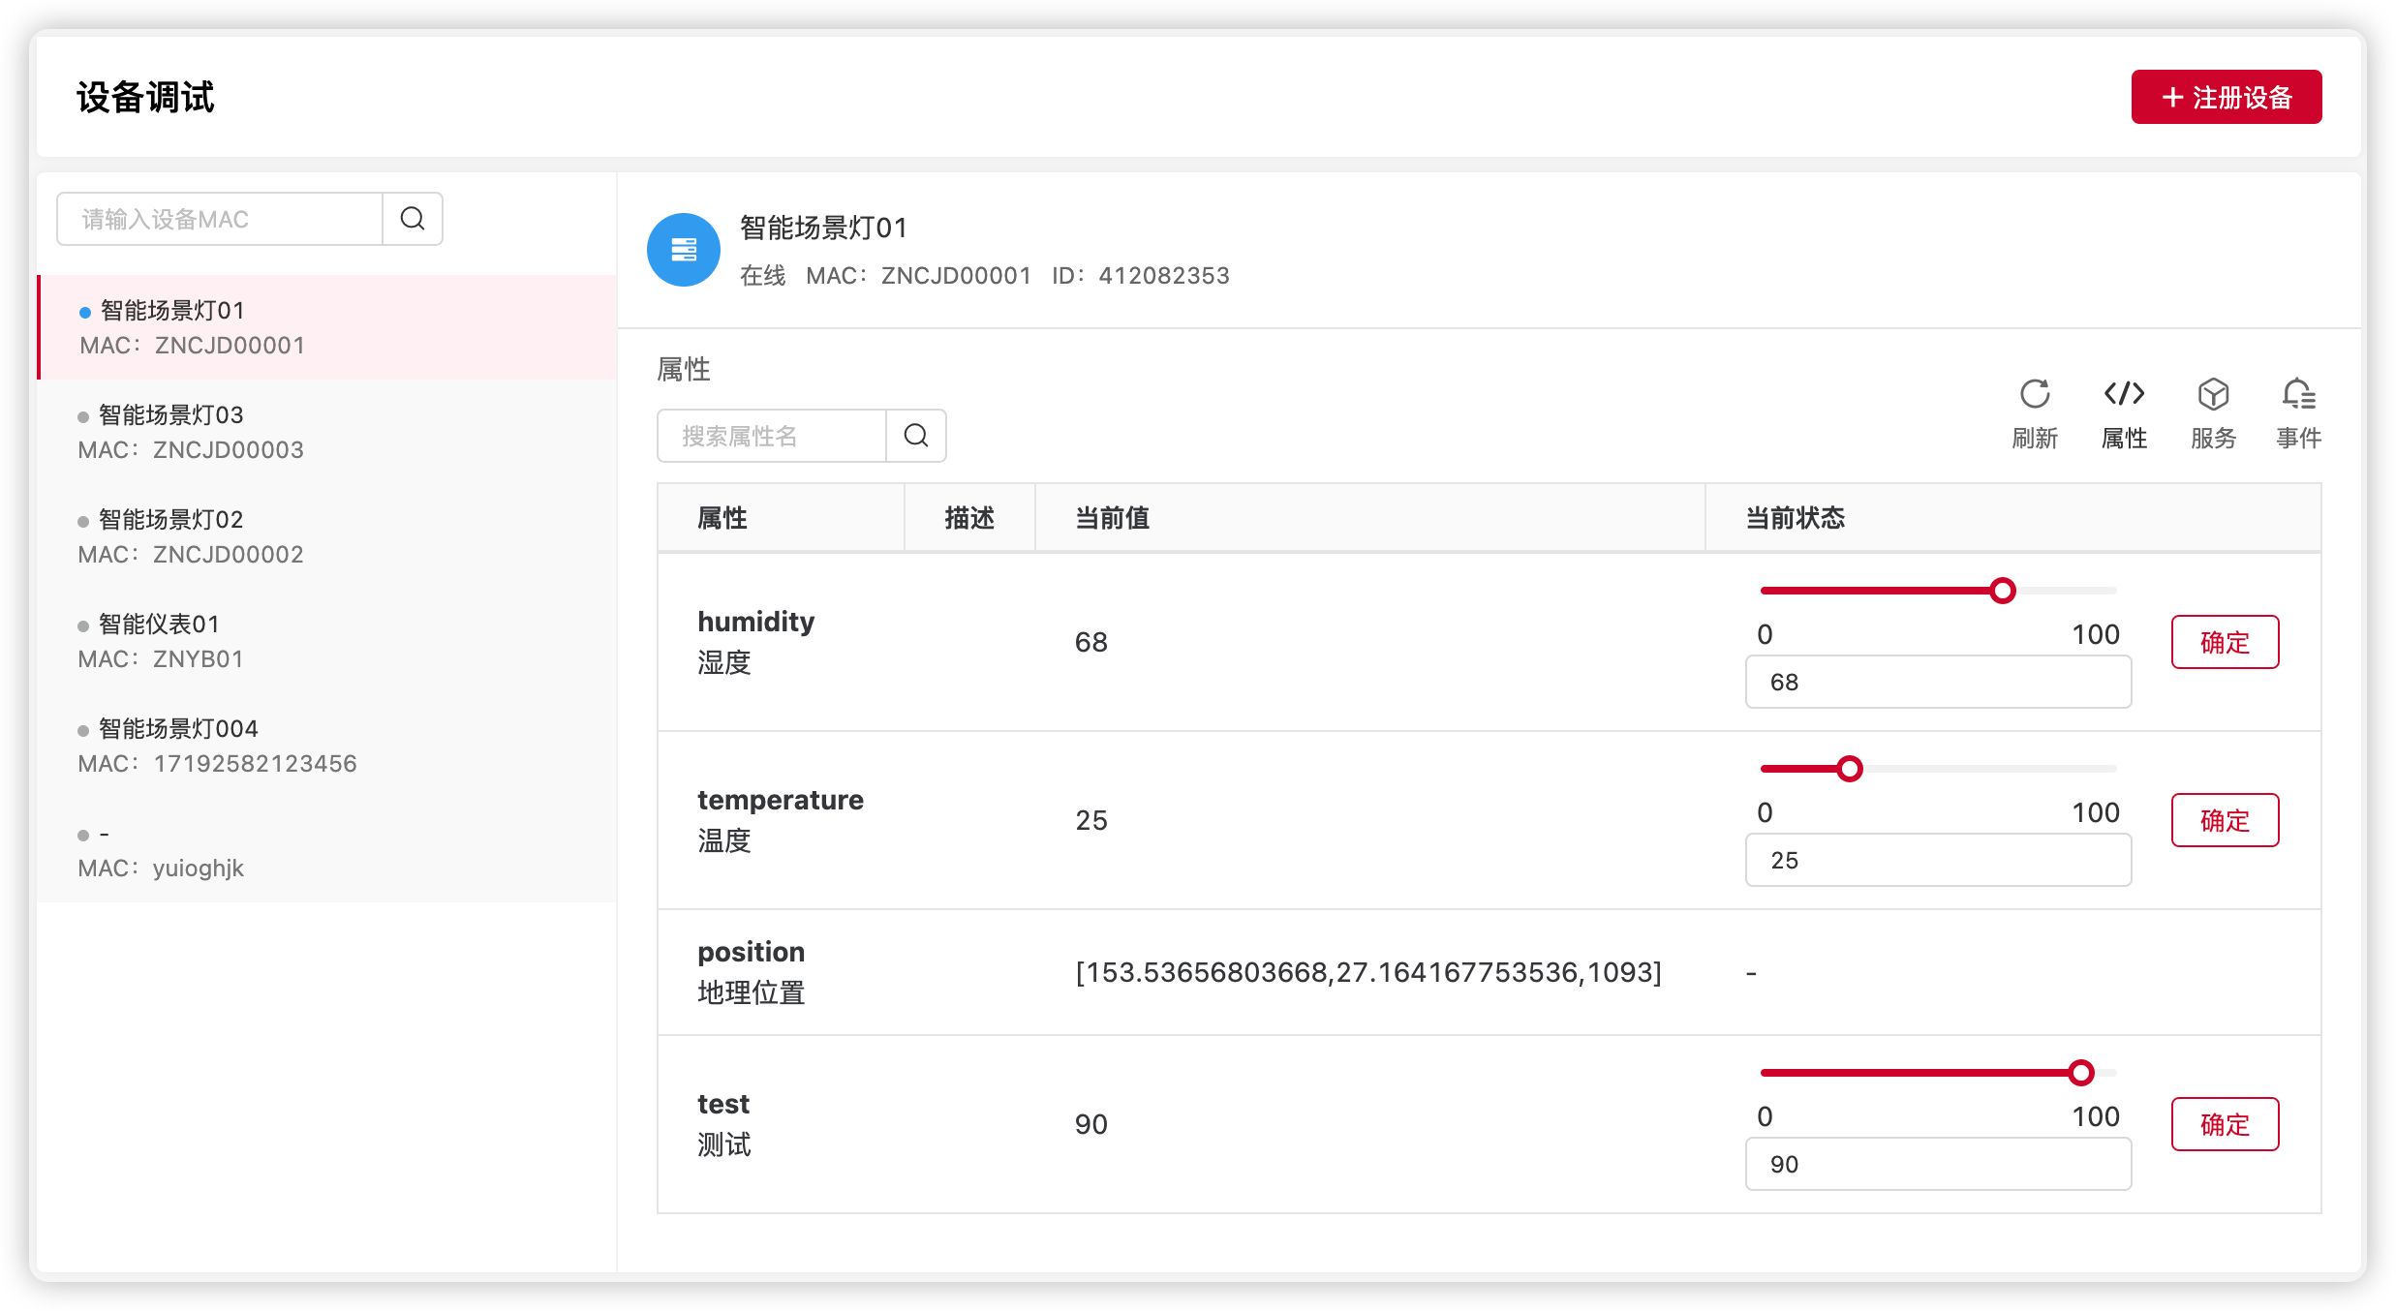The image size is (2396, 1311).
Task: Click the humidity value input box
Action: coord(1937,682)
